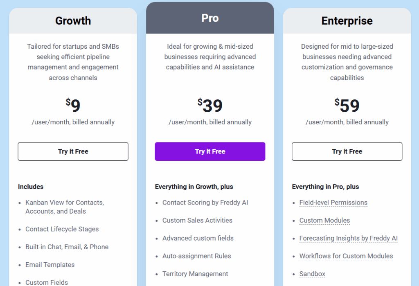Click the $9 price on Growth
This screenshot has height=286, width=419.
(x=73, y=106)
